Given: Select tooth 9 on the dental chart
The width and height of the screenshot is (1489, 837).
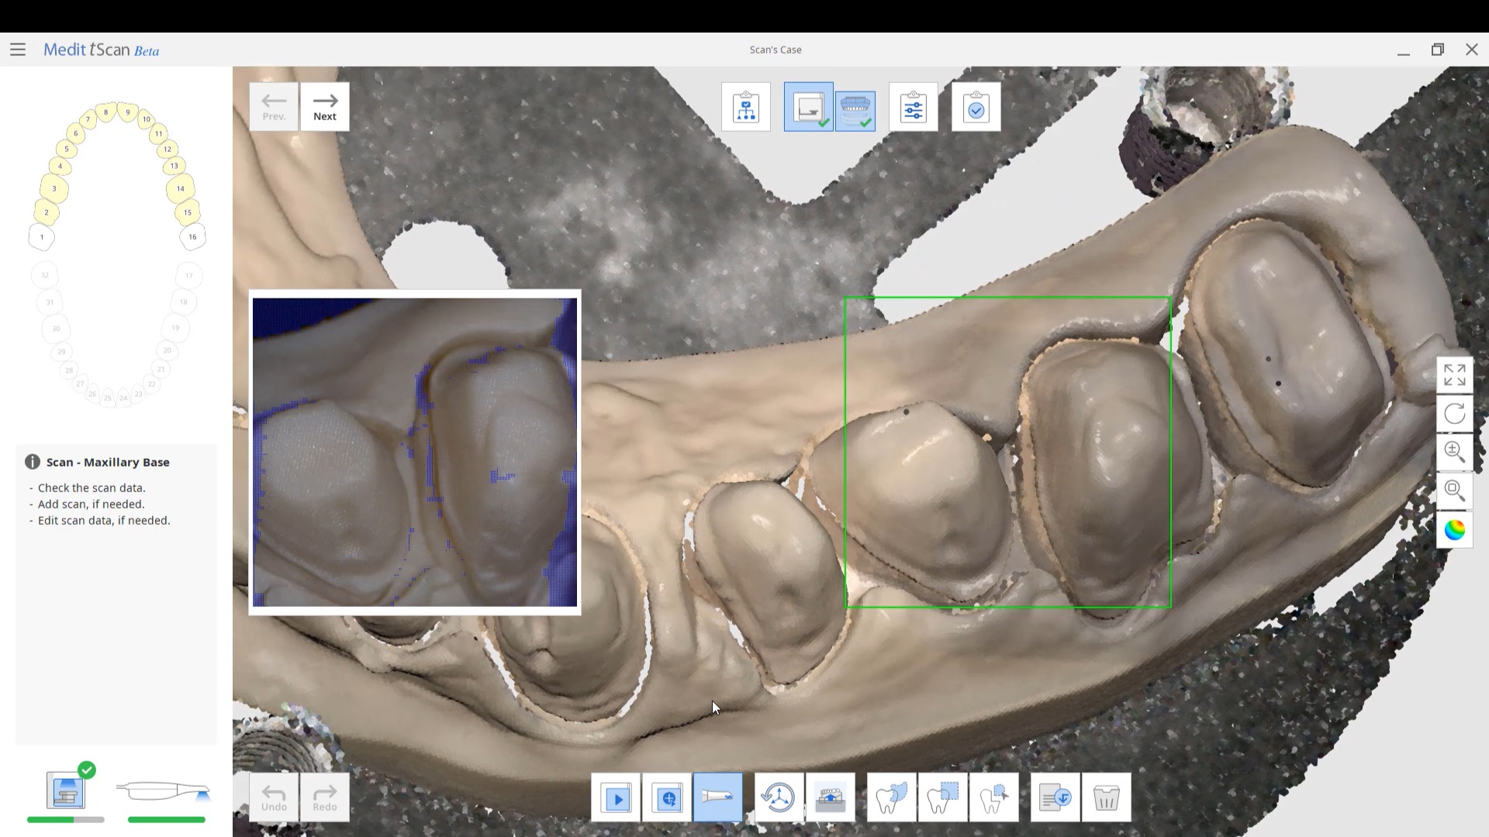Looking at the screenshot, I should (128, 112).
